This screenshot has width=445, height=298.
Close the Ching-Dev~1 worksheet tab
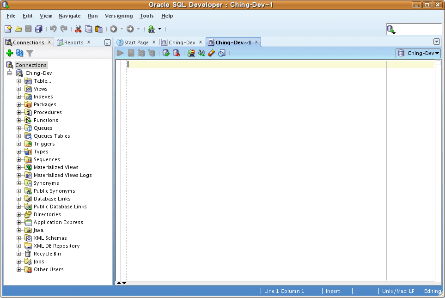(256, 42)
